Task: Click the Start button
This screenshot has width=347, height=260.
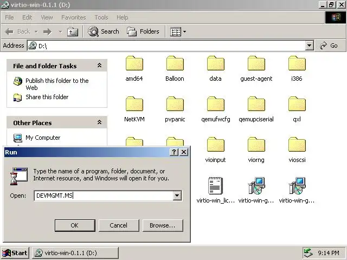Action: [x=15, y=253]
